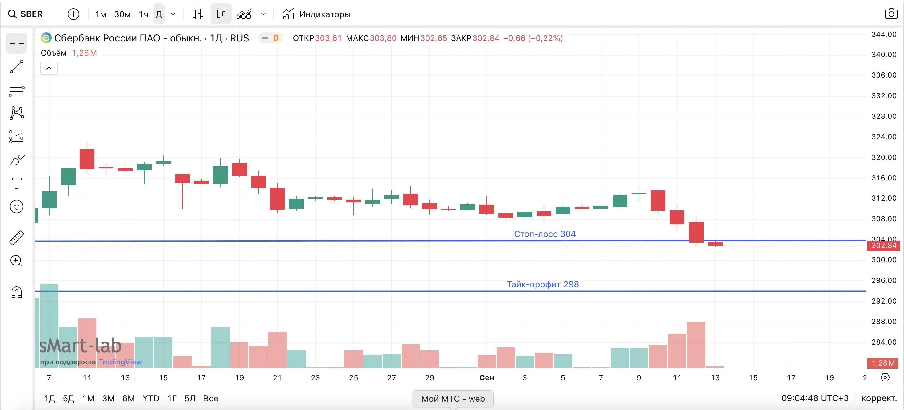Switch chart to area style
The image size is (904, 410).
[244, 14]
